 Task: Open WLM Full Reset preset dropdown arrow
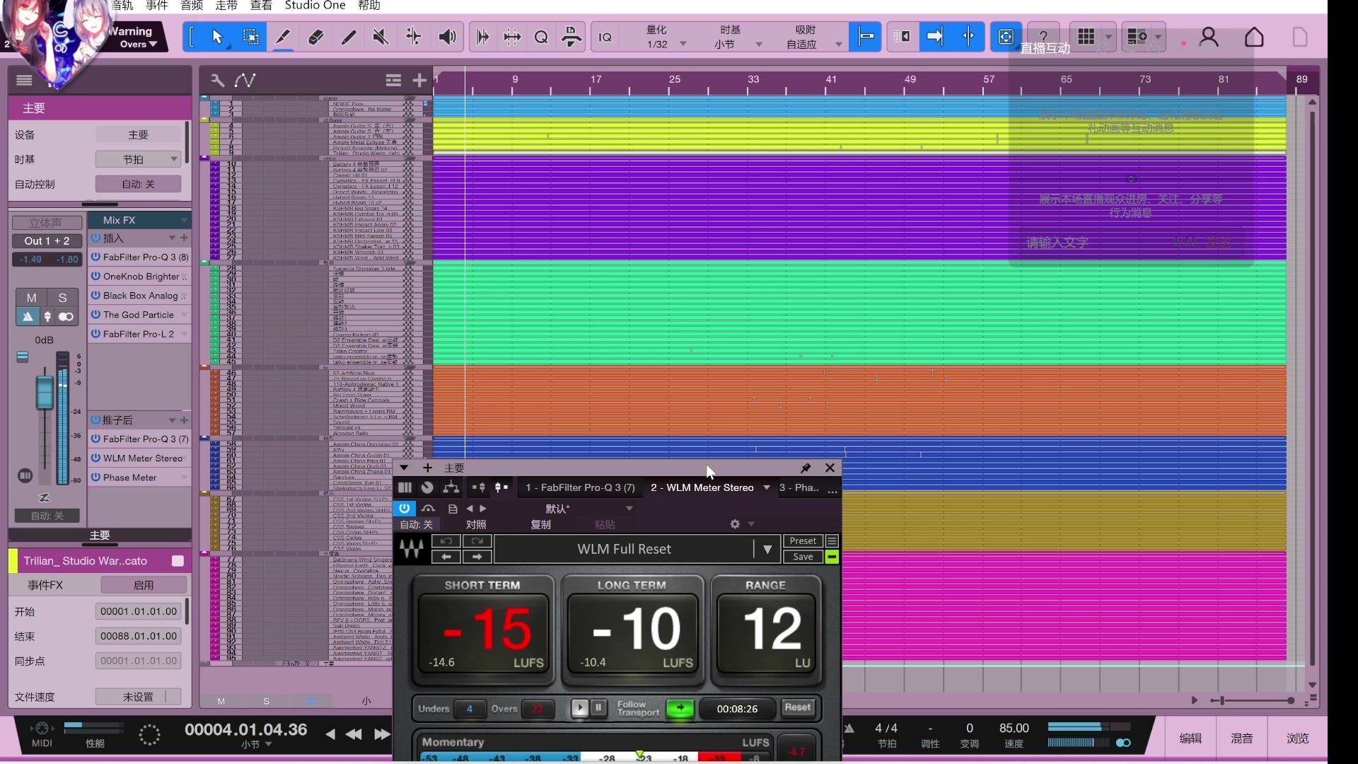767,549
